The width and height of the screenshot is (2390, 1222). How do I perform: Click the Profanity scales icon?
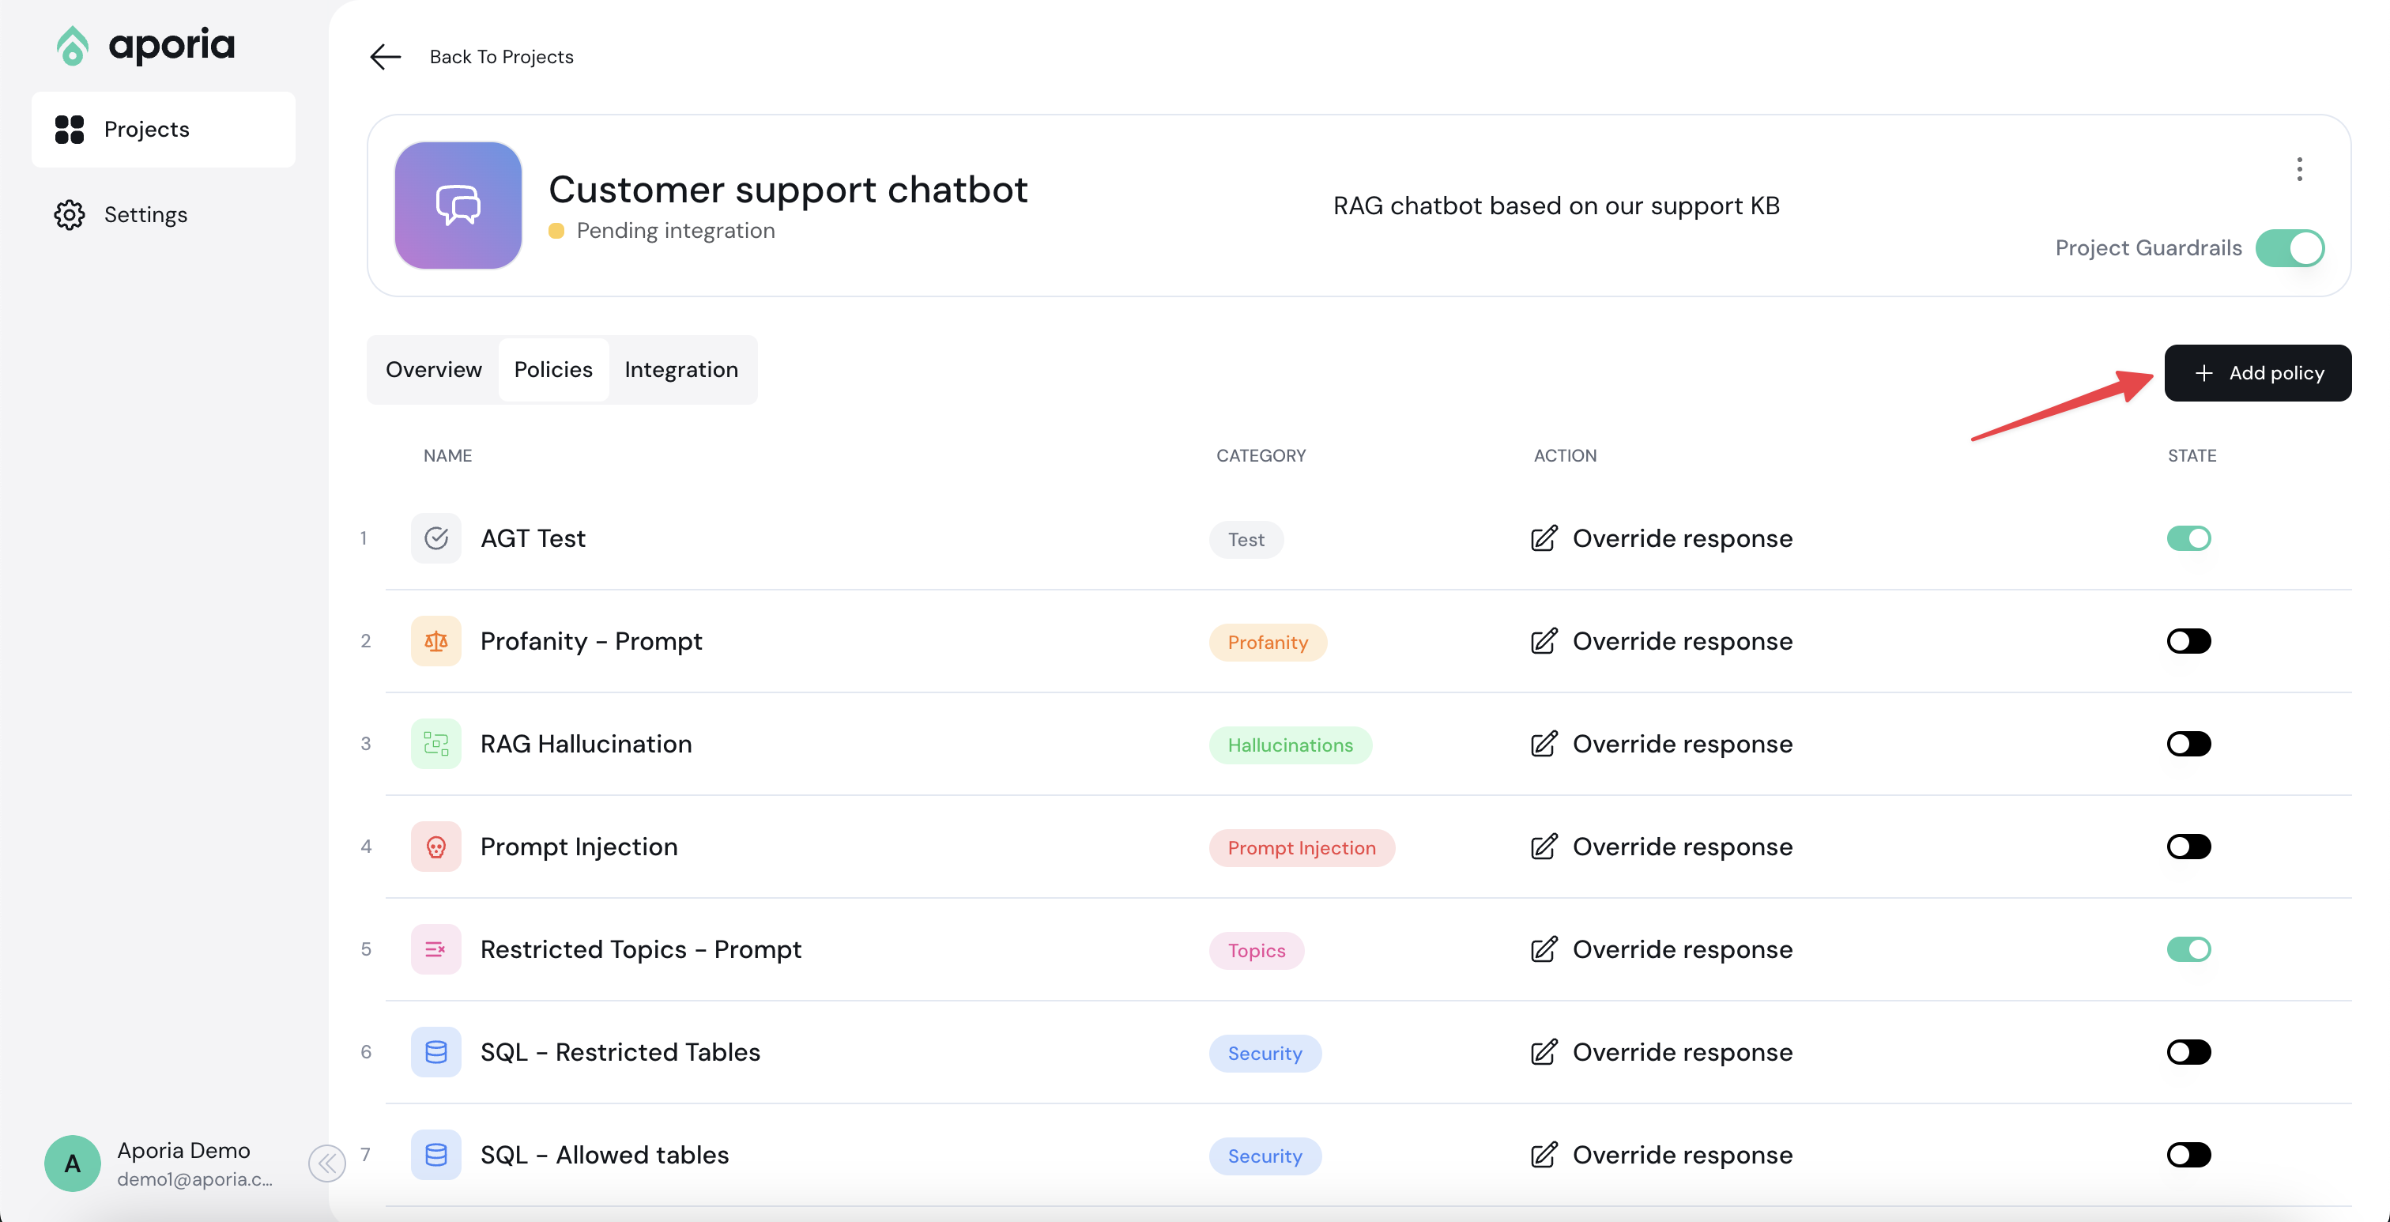(435, 641)
